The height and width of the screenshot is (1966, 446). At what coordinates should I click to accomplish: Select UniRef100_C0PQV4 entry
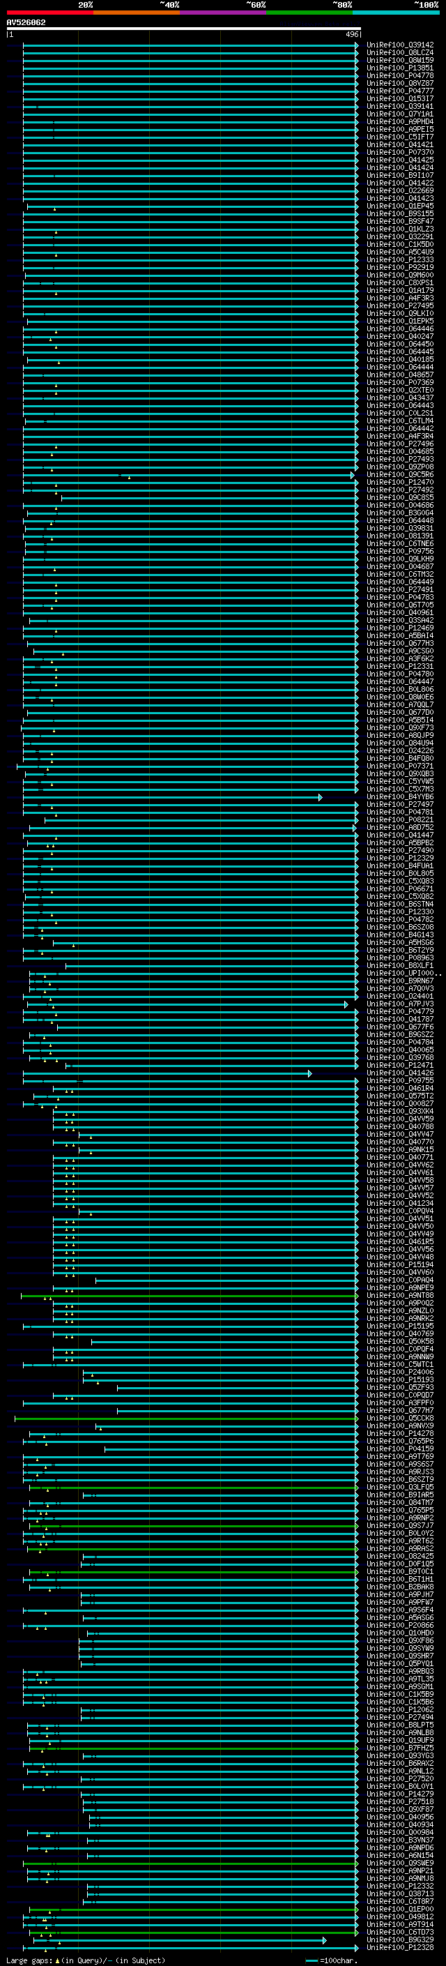click(x=400, y=1211)
